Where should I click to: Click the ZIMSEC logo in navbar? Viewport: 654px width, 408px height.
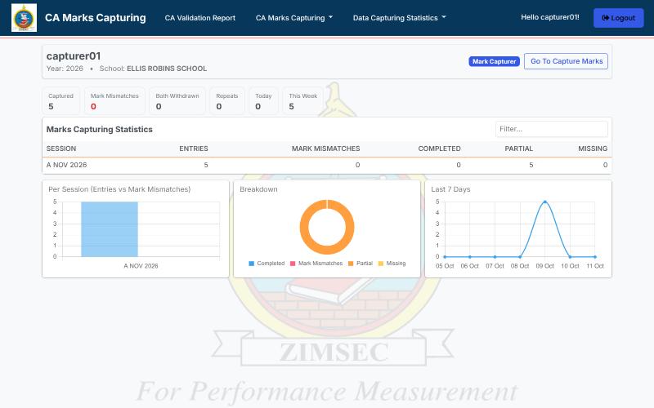(x=24, y=17)
